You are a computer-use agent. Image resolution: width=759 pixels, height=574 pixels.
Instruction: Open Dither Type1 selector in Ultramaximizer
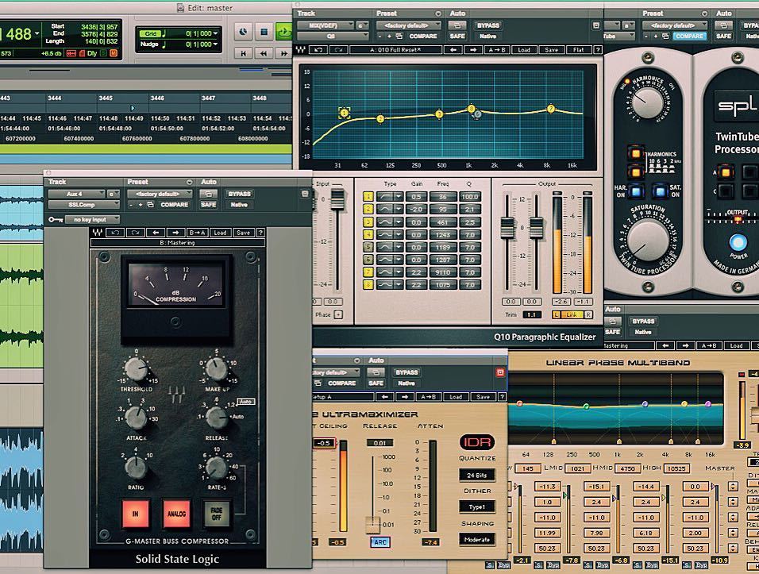(x=477, y=507)
